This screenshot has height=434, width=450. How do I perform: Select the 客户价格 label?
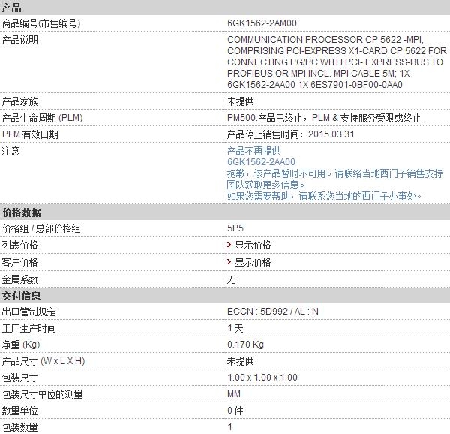19,262
